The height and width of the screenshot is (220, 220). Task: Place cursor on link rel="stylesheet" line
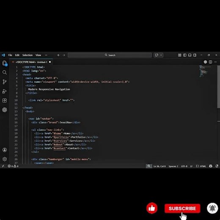51,100
